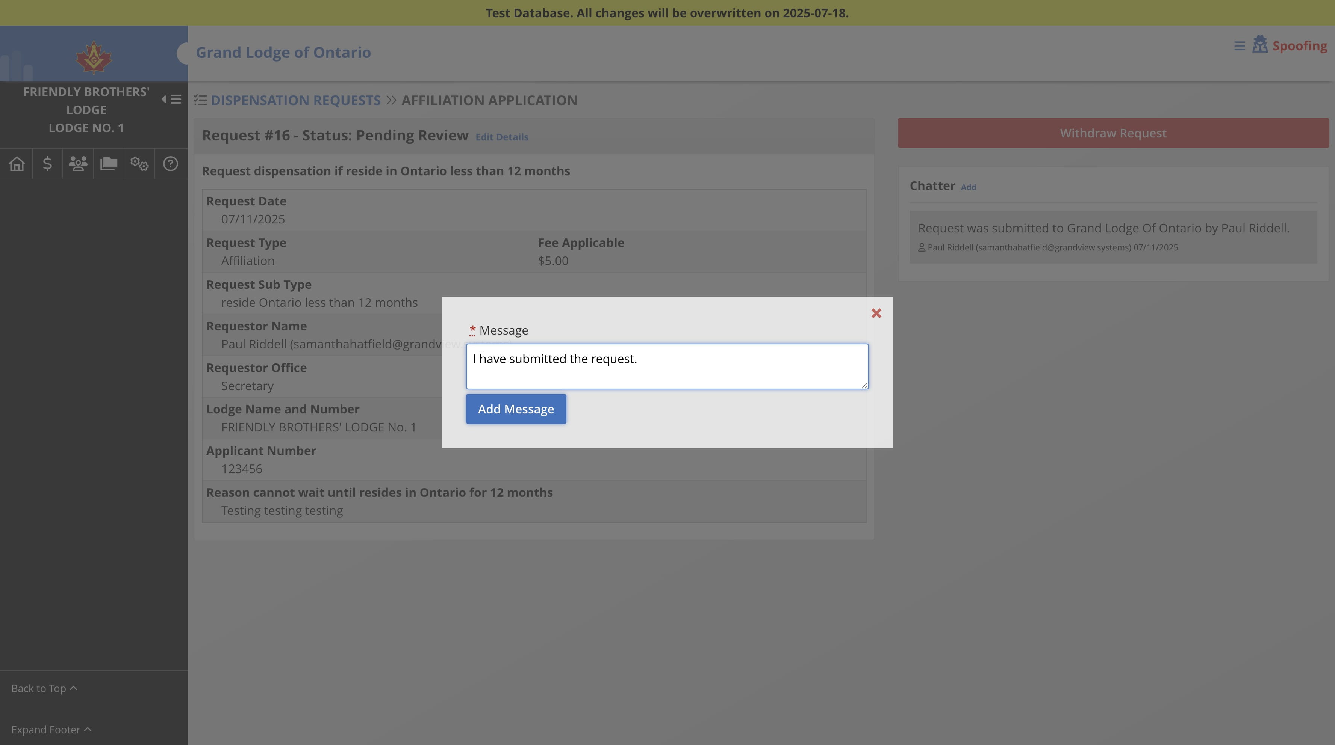
Task: Click the 'Affiliation' request type value
Action: coord(248,261)
